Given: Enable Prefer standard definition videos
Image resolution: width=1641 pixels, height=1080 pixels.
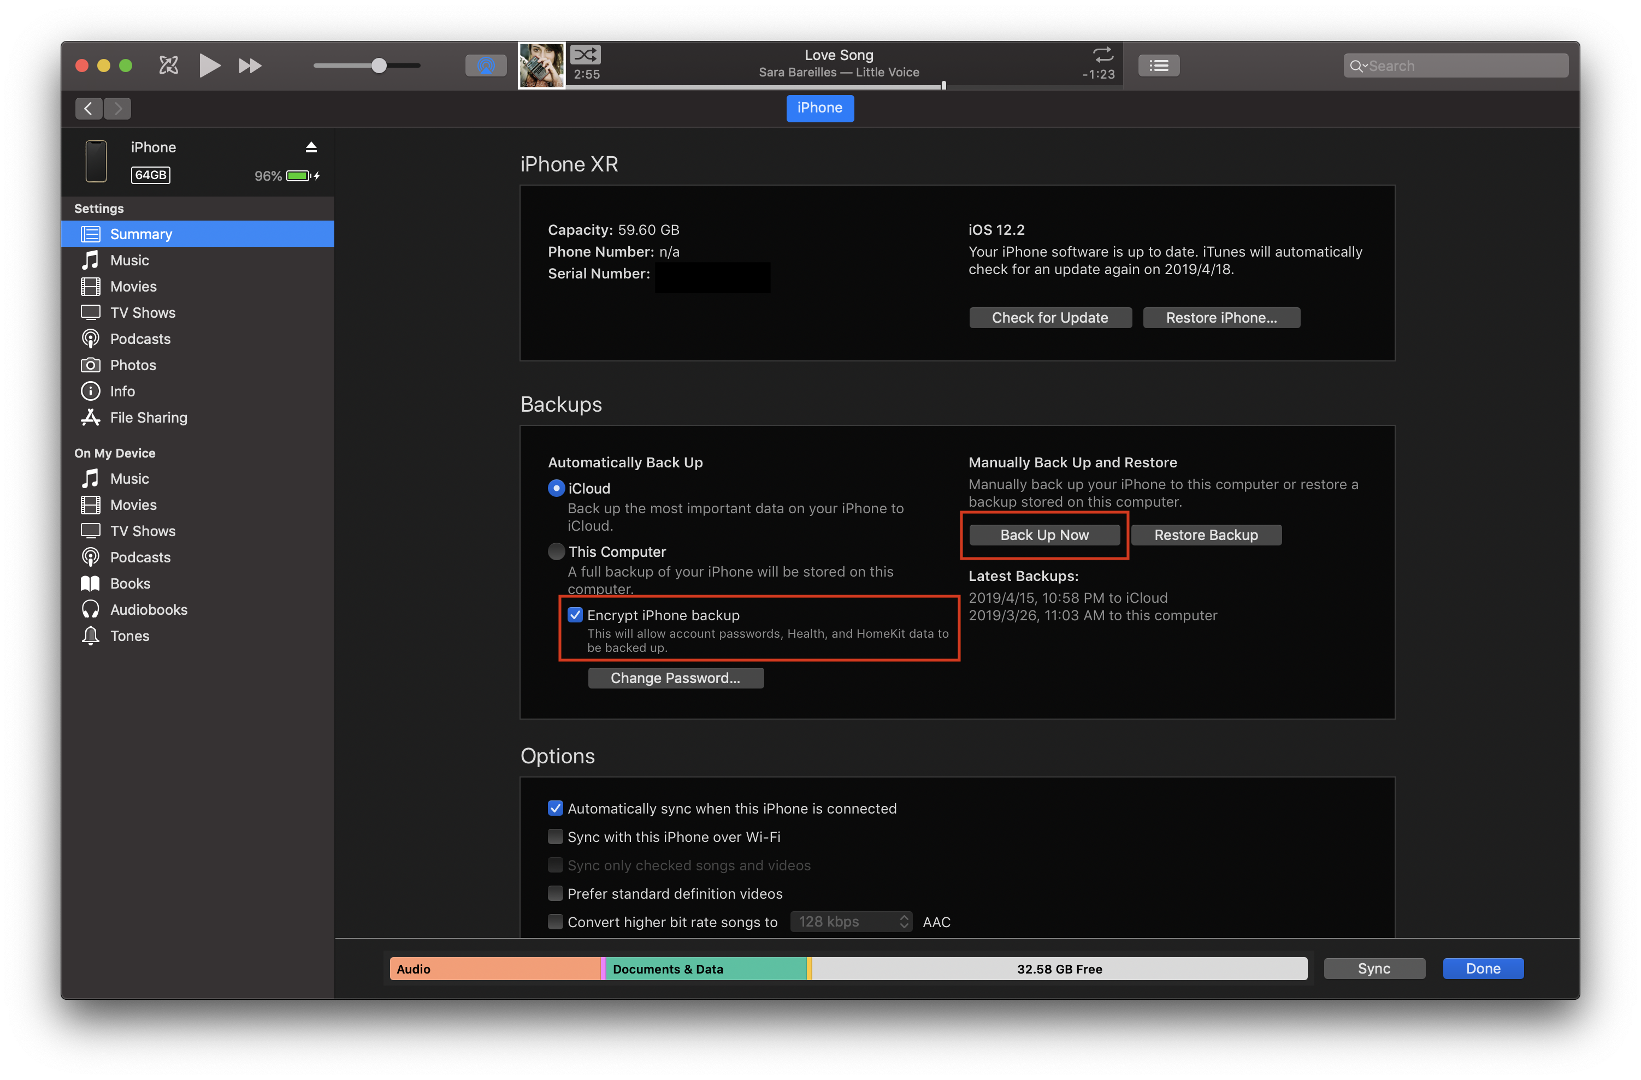Looking at the screenshot, I should coord(555,893).
